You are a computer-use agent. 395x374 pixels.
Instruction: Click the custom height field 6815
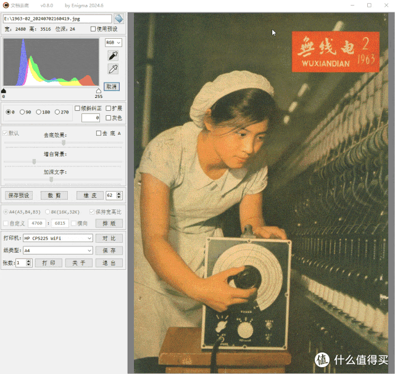60,223
